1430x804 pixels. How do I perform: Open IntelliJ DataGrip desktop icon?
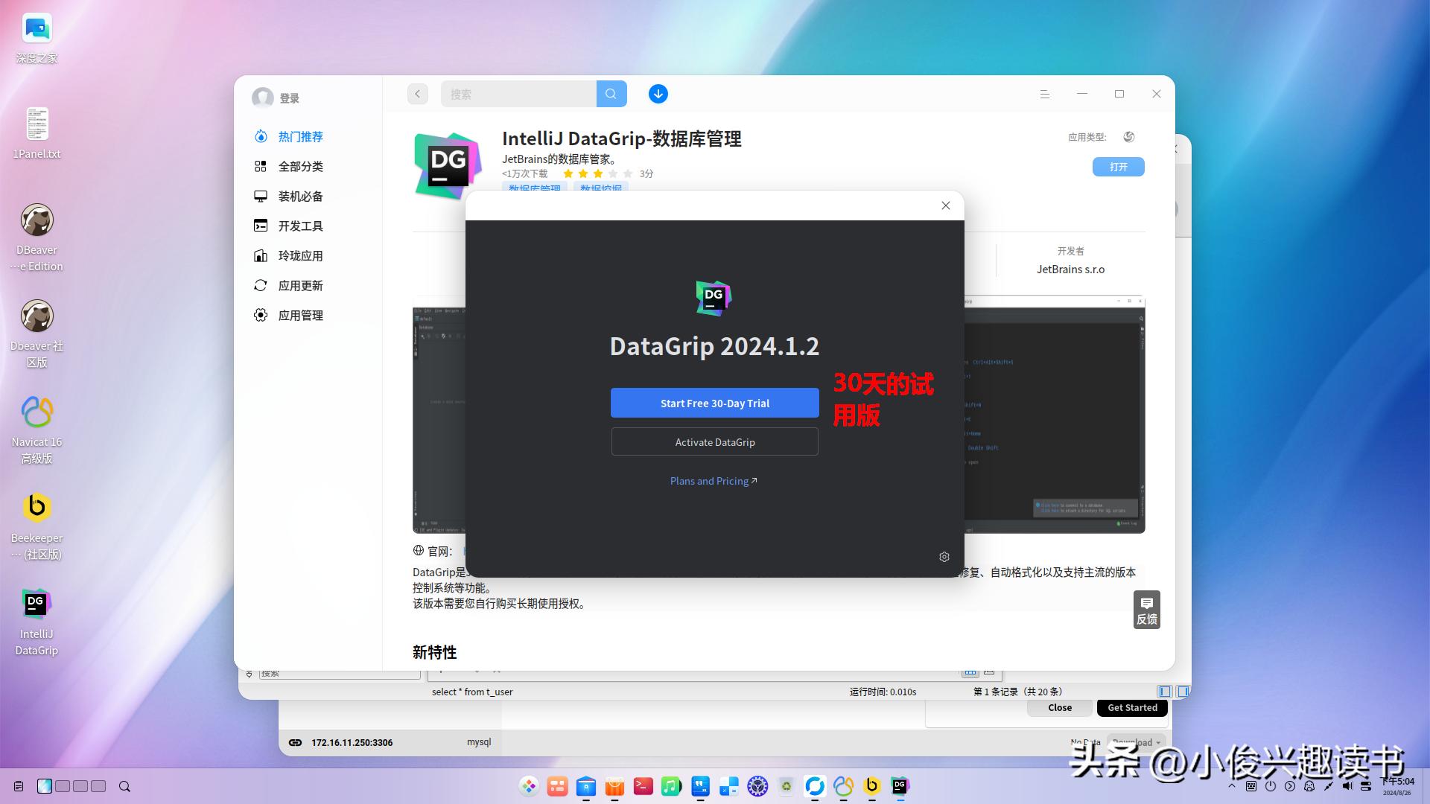(36, 622)
